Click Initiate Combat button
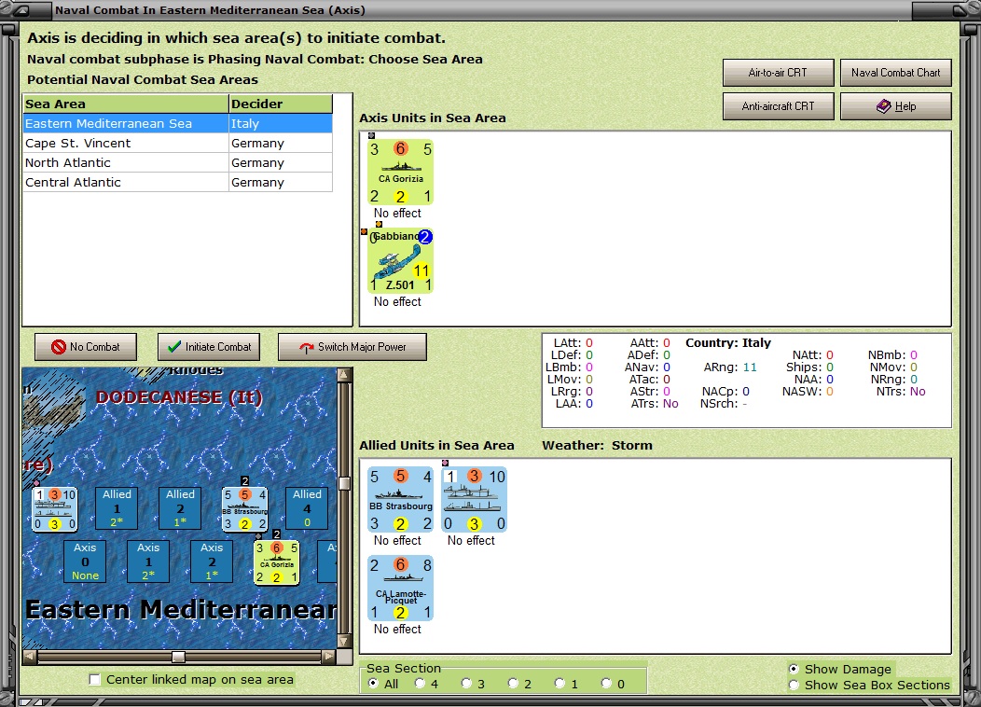 coord(209,347)
